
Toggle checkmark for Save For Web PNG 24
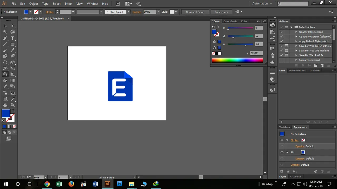point(281,55)
